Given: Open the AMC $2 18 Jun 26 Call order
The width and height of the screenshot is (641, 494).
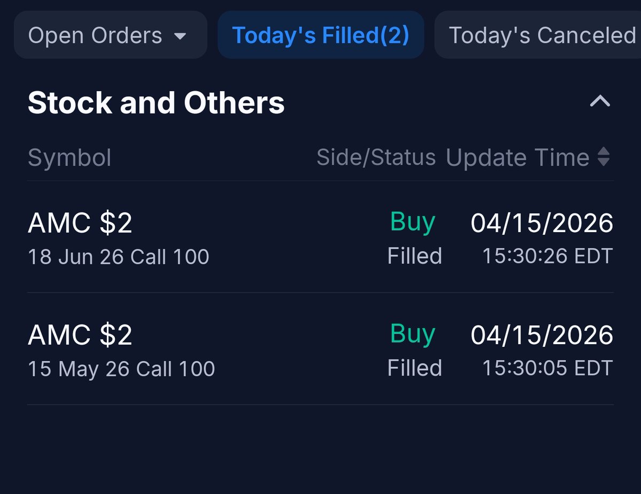Looking at the screenshot, I should tap(80, 223).
